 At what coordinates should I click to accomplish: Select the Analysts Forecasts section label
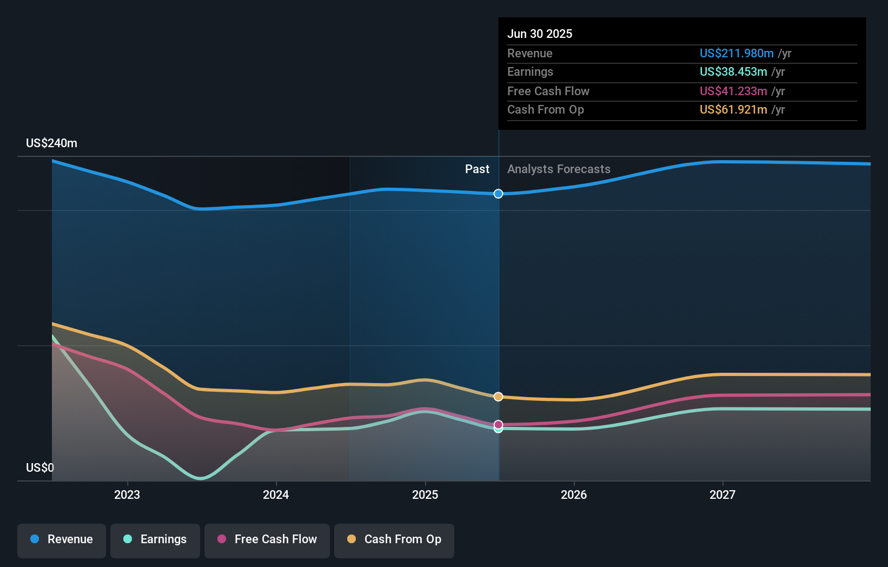tap(559, 169)
